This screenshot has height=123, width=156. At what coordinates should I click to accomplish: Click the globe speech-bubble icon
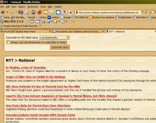[64, 12]
